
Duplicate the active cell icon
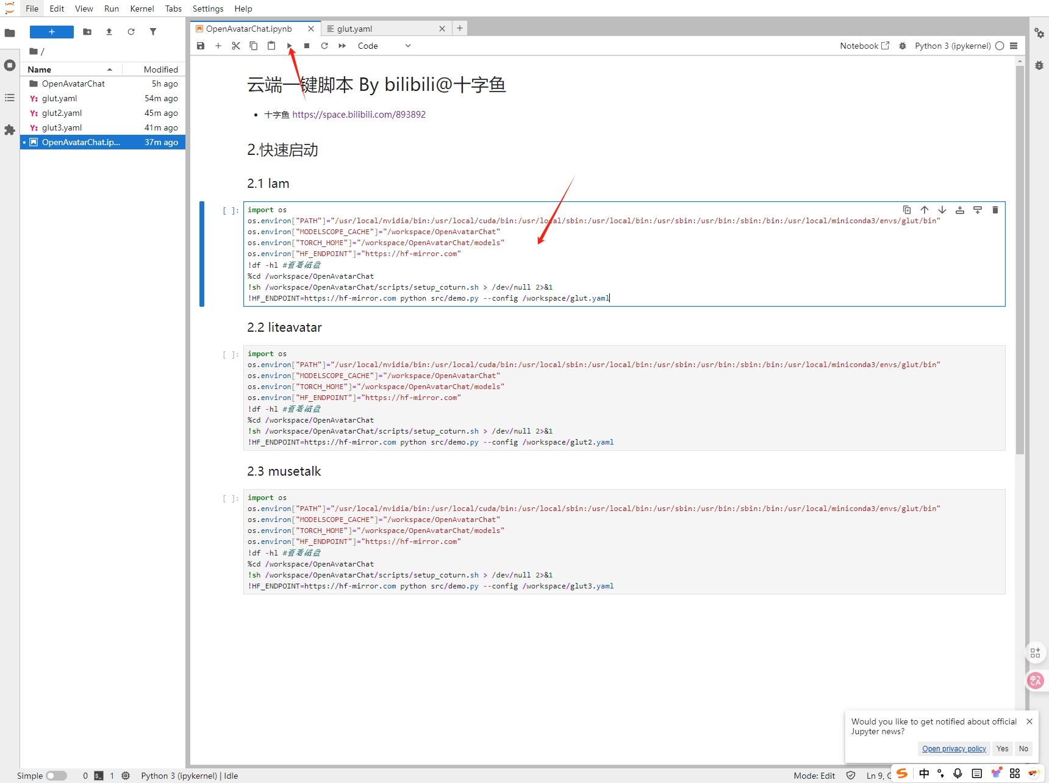pos(907,210)
